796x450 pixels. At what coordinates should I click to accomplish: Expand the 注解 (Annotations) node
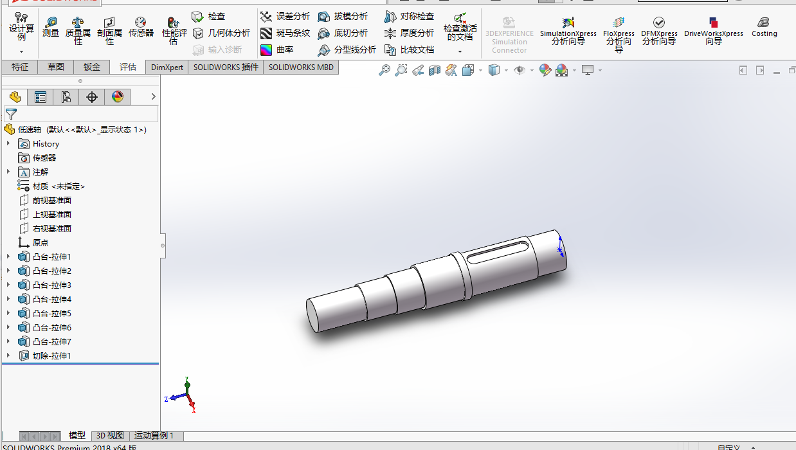8,172
